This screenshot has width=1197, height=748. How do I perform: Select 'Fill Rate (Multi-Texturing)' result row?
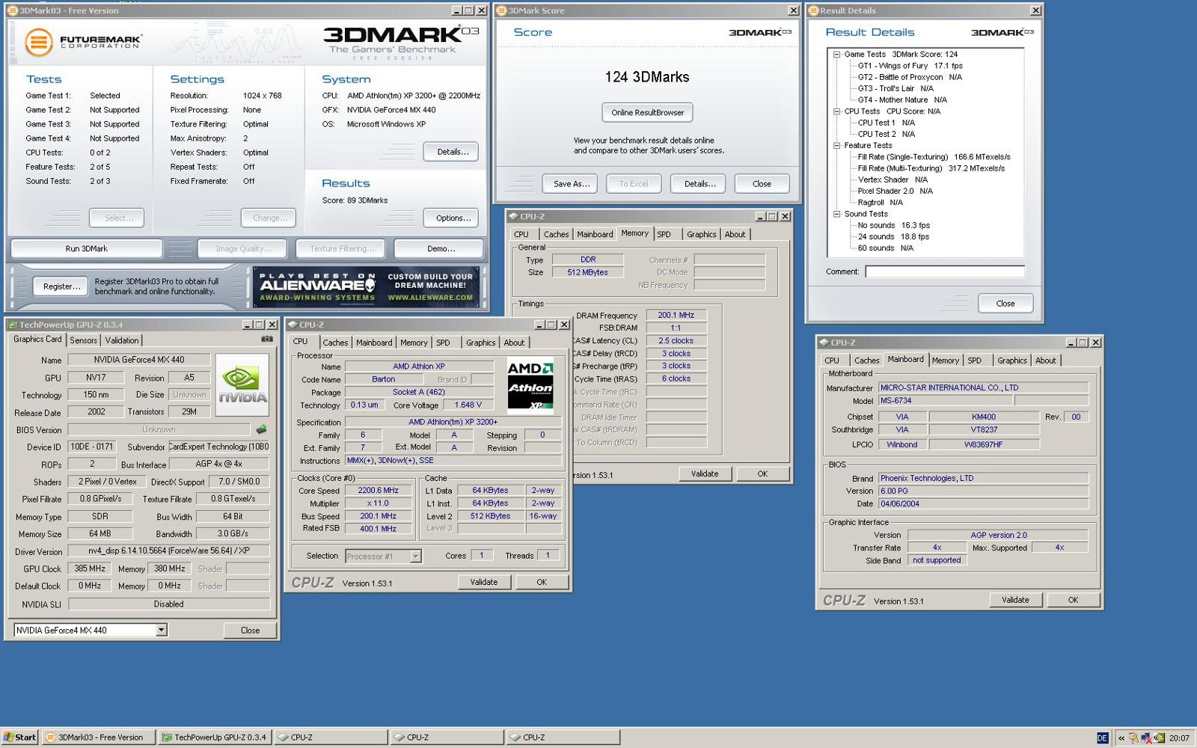tap(931, 168)
